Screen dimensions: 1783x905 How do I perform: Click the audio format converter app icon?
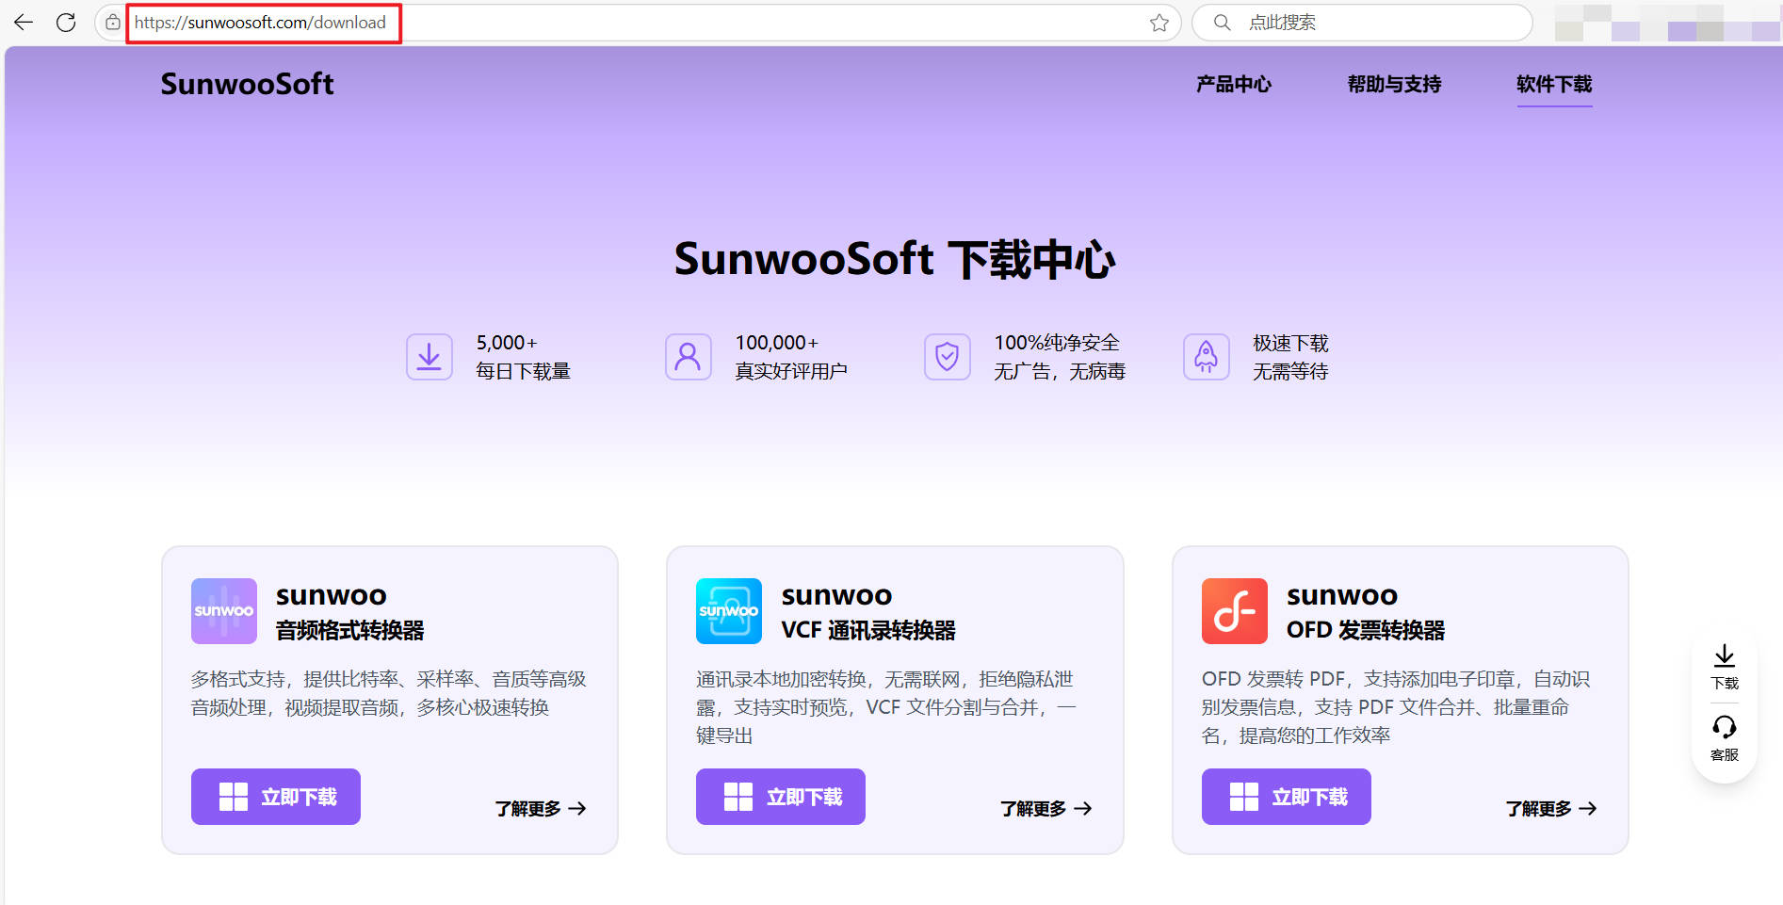coord(224,611)
